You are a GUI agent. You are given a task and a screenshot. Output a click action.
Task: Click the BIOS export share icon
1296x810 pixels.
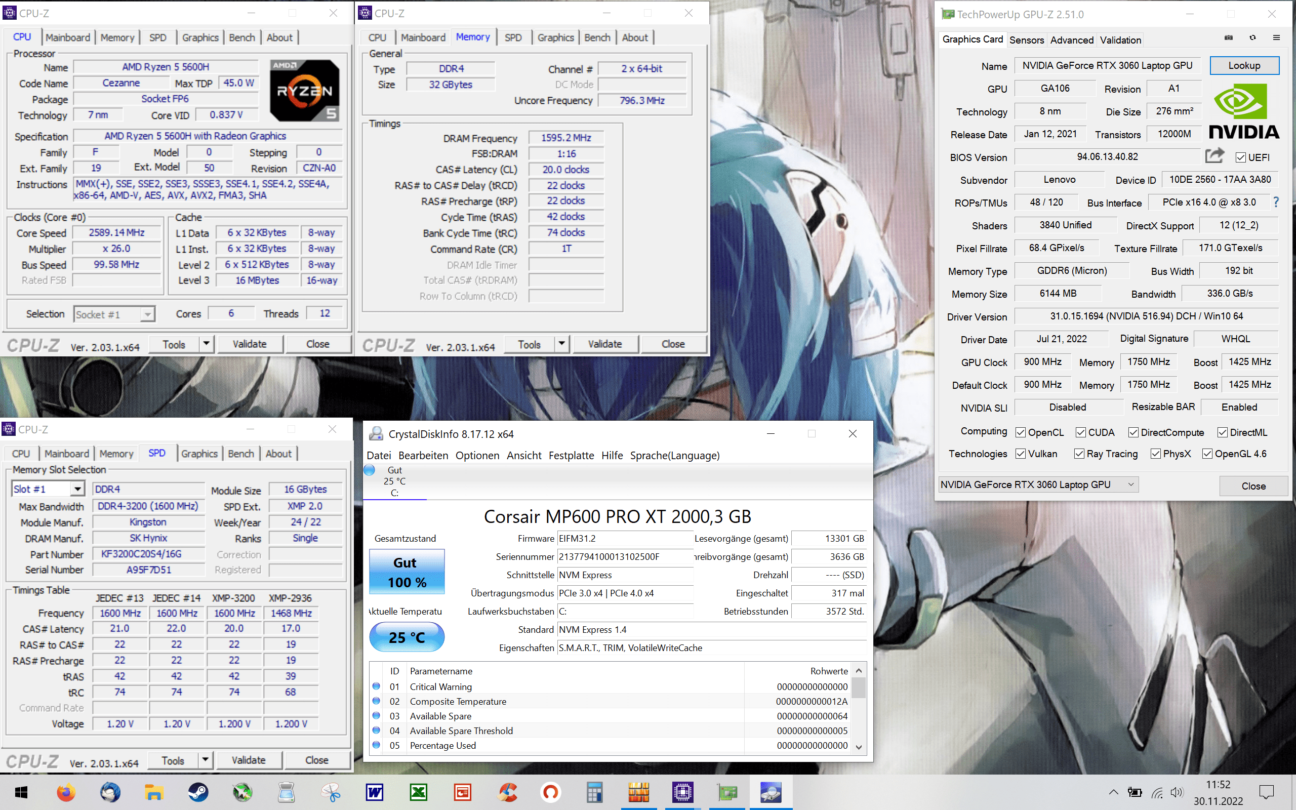1214,156
